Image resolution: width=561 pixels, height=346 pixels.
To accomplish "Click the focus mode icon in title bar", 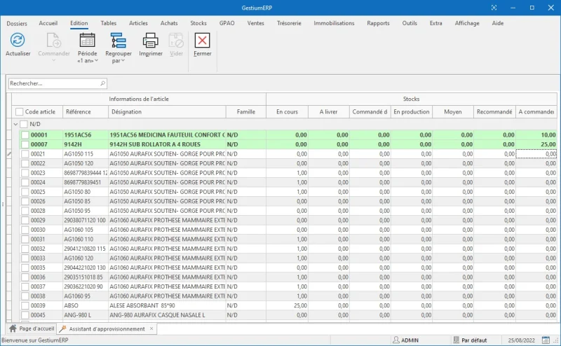I will 494,8.
